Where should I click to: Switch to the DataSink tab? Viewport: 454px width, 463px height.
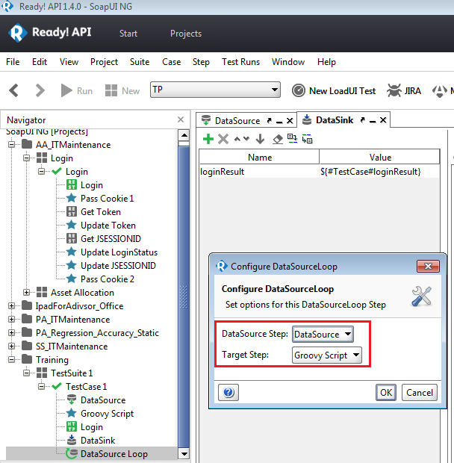click(x=335, y=120)
